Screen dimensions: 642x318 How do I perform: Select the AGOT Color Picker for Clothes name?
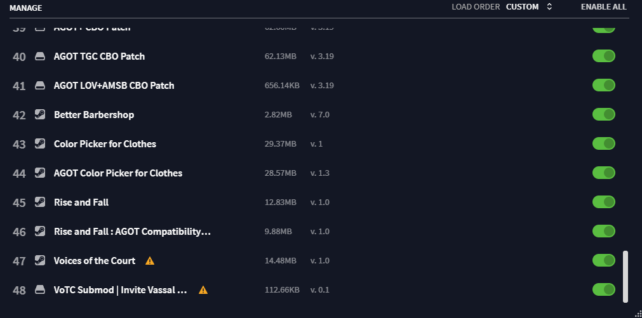(118, 173)
